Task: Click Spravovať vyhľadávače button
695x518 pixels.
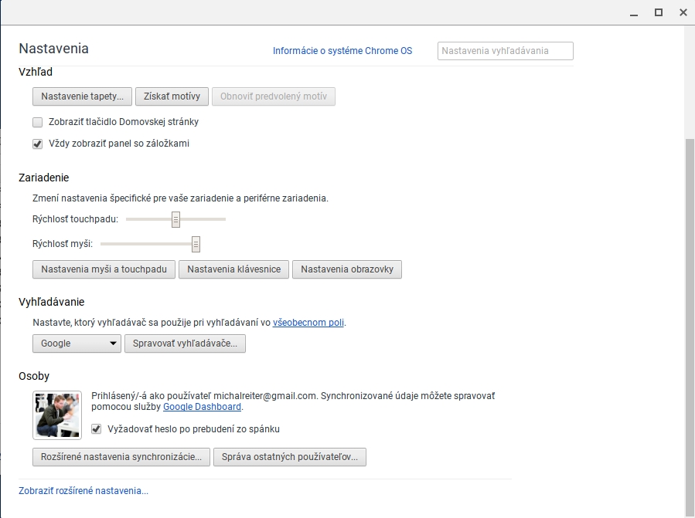Action: pyautogui.click(x=185, y=344)
